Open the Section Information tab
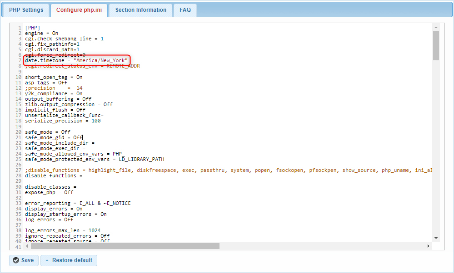Image resolution: width=454 pixels, height=273 pixels. pyautogui.click(x=140, y=10)
